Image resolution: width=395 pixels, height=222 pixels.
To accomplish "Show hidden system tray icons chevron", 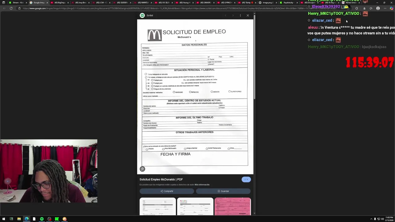I will coord(371,219).
